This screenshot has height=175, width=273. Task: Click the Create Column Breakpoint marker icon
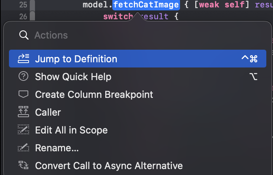point(23,94)
